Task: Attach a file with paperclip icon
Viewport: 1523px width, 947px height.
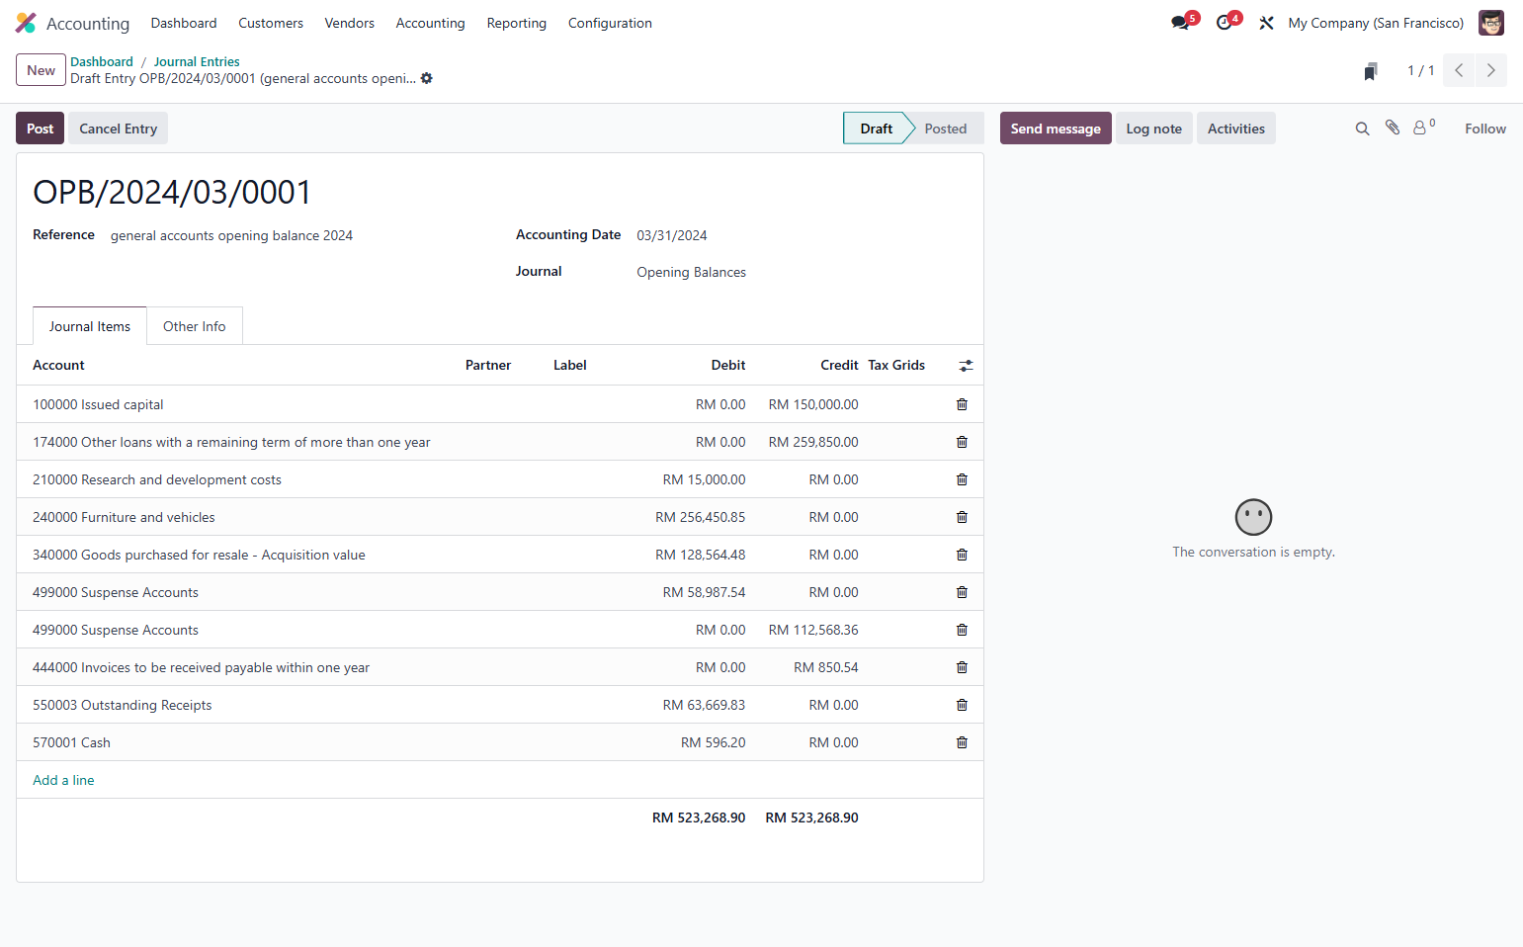Action: coord(1393,128)
